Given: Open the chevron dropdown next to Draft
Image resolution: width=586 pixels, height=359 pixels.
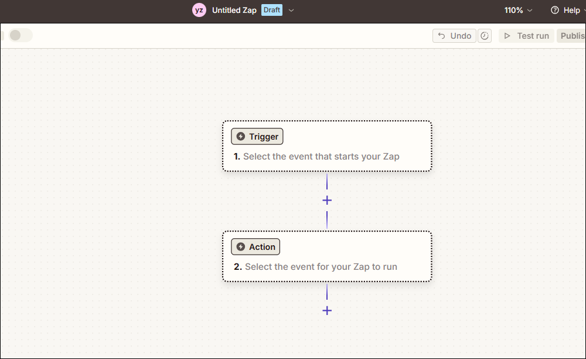Looking at the screenshot, I should [x=291, y=10].
